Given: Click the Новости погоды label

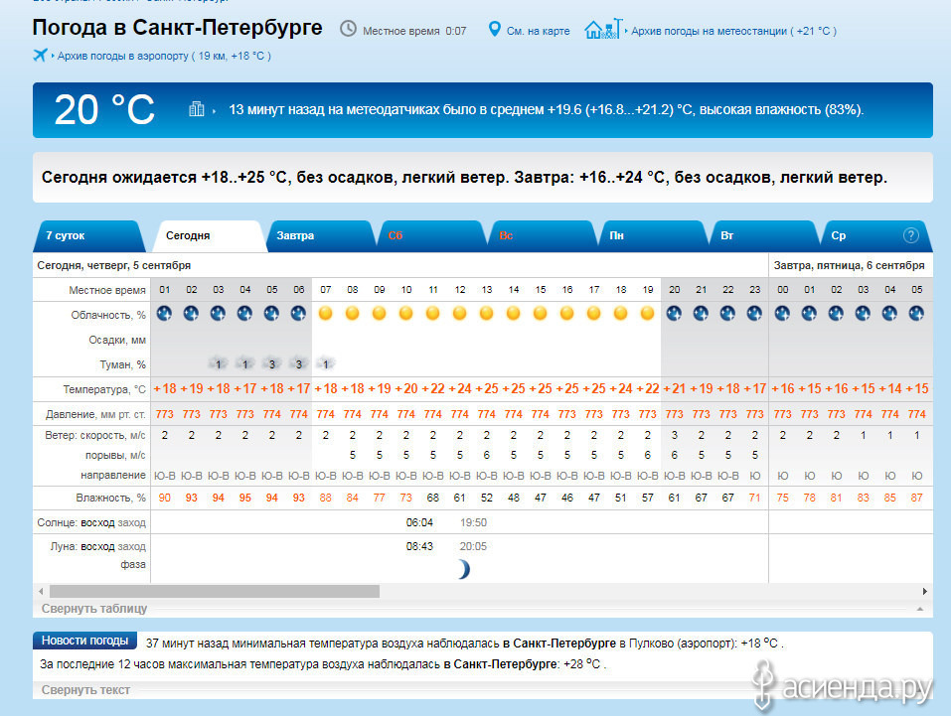Looking at the screenshot, I should coord(84,641).
